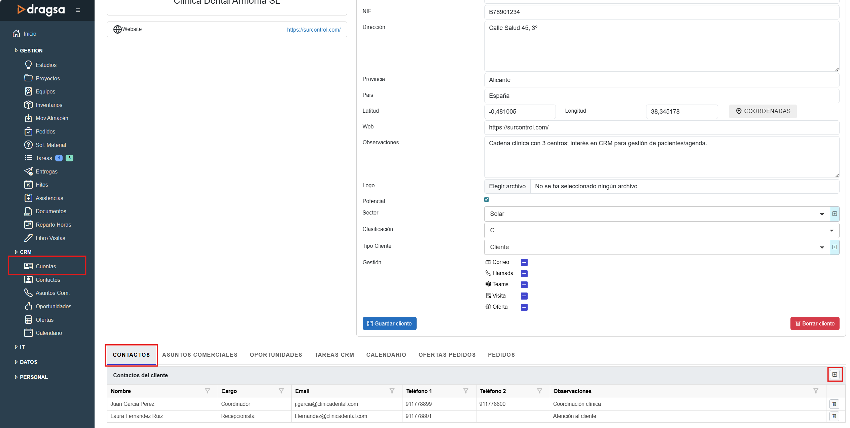Screen dimensions: 850x428
Task: Switch to the OPORTUNIDADES tab
Action: [x=276, y=355]
